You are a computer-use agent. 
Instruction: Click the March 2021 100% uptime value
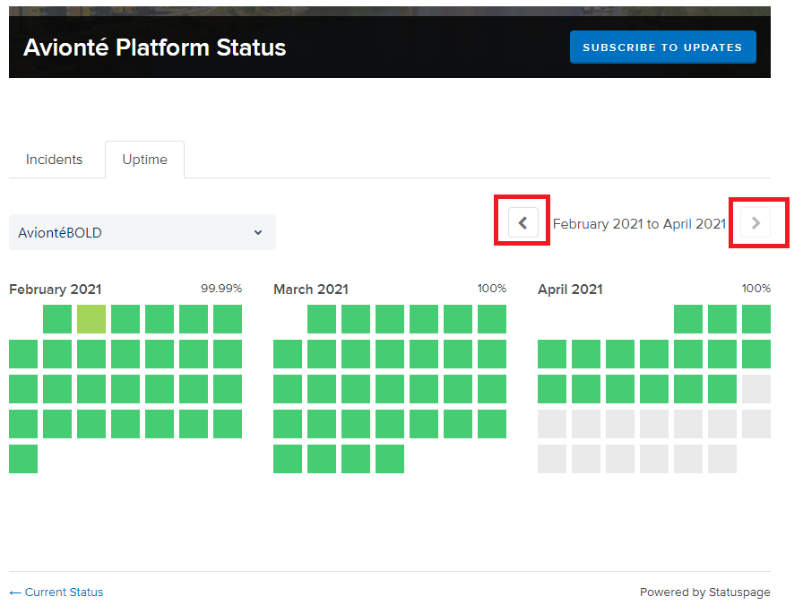(492, 289)
